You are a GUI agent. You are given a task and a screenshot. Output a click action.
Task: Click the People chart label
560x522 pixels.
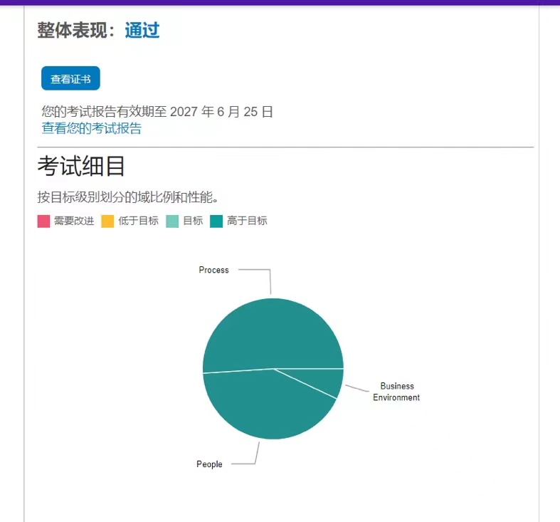209,464
